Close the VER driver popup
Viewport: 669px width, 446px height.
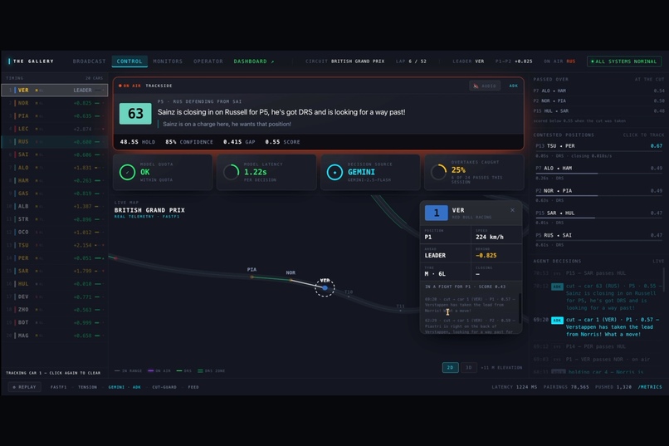click(x=512, y=210)
